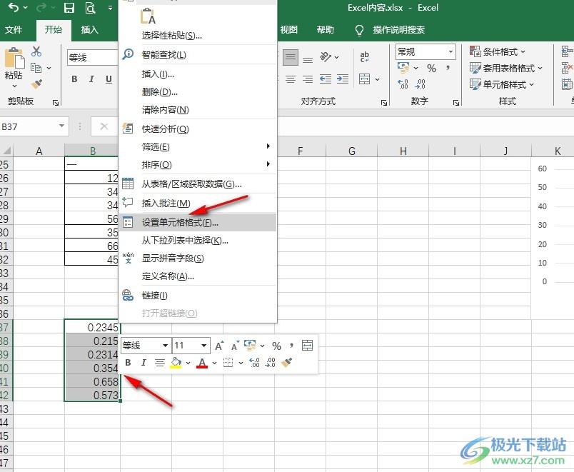Viewport: 574px width, 472px height.
Task: Click the large Paste clipboard icon
Action: pos(14,58)
